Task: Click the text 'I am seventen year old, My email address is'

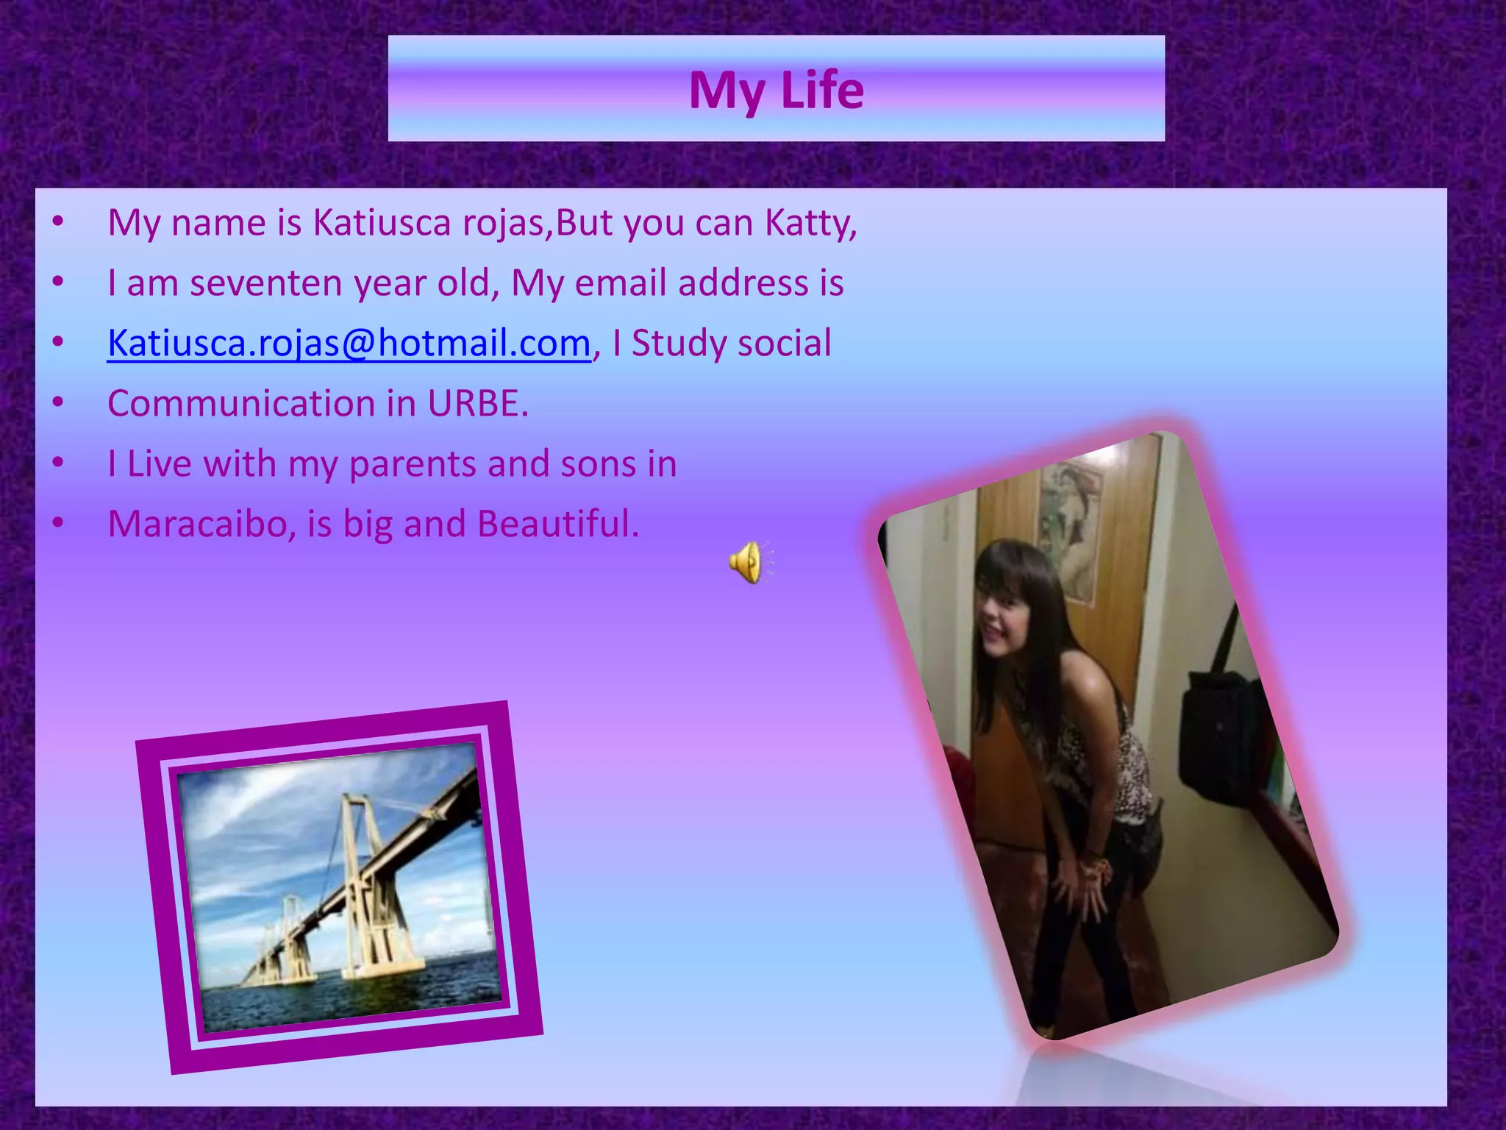Action: click(x=476, y=283)
